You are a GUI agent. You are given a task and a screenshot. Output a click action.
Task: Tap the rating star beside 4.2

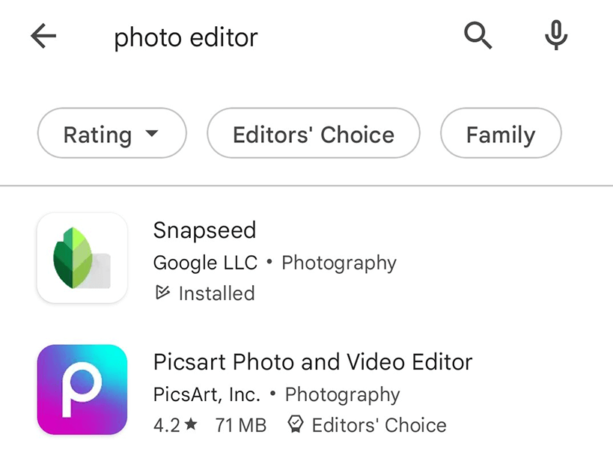pos(192,425)
